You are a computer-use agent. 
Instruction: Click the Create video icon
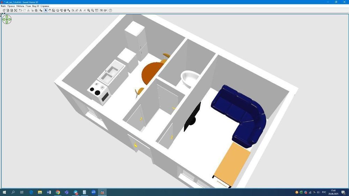(105, 10)
